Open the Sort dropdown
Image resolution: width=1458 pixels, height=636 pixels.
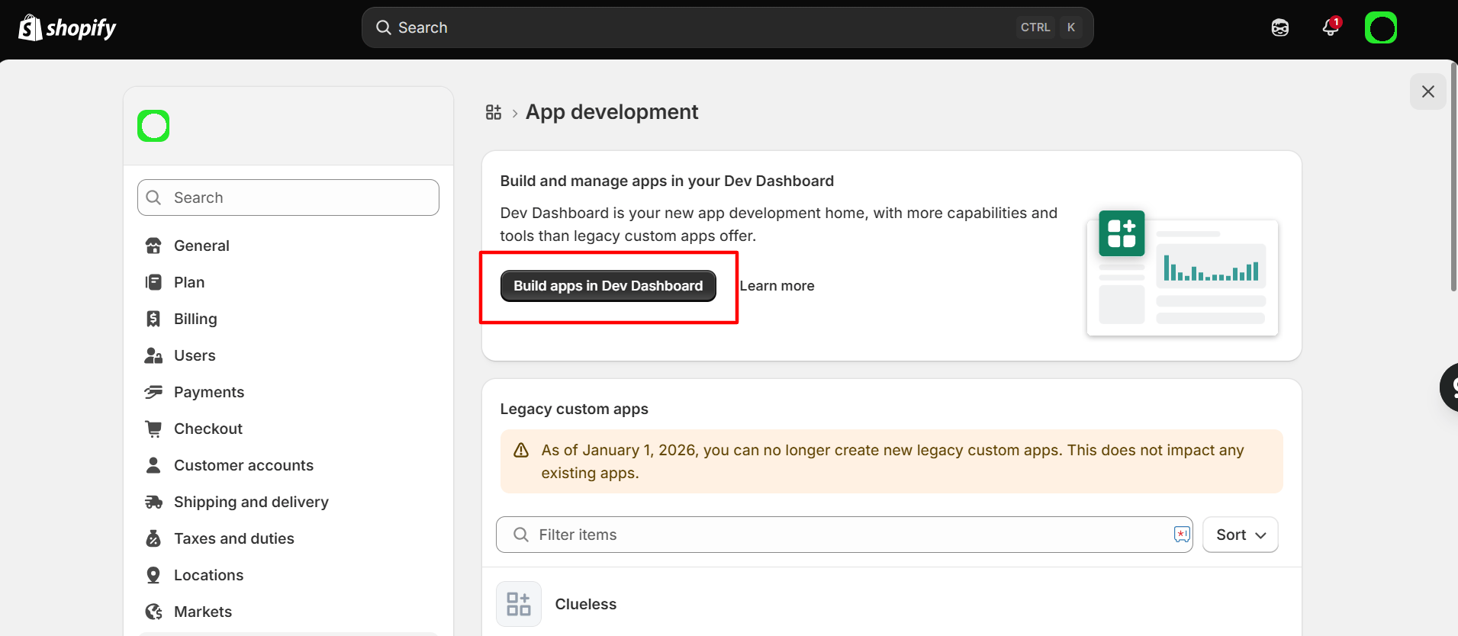point(1241,535)
